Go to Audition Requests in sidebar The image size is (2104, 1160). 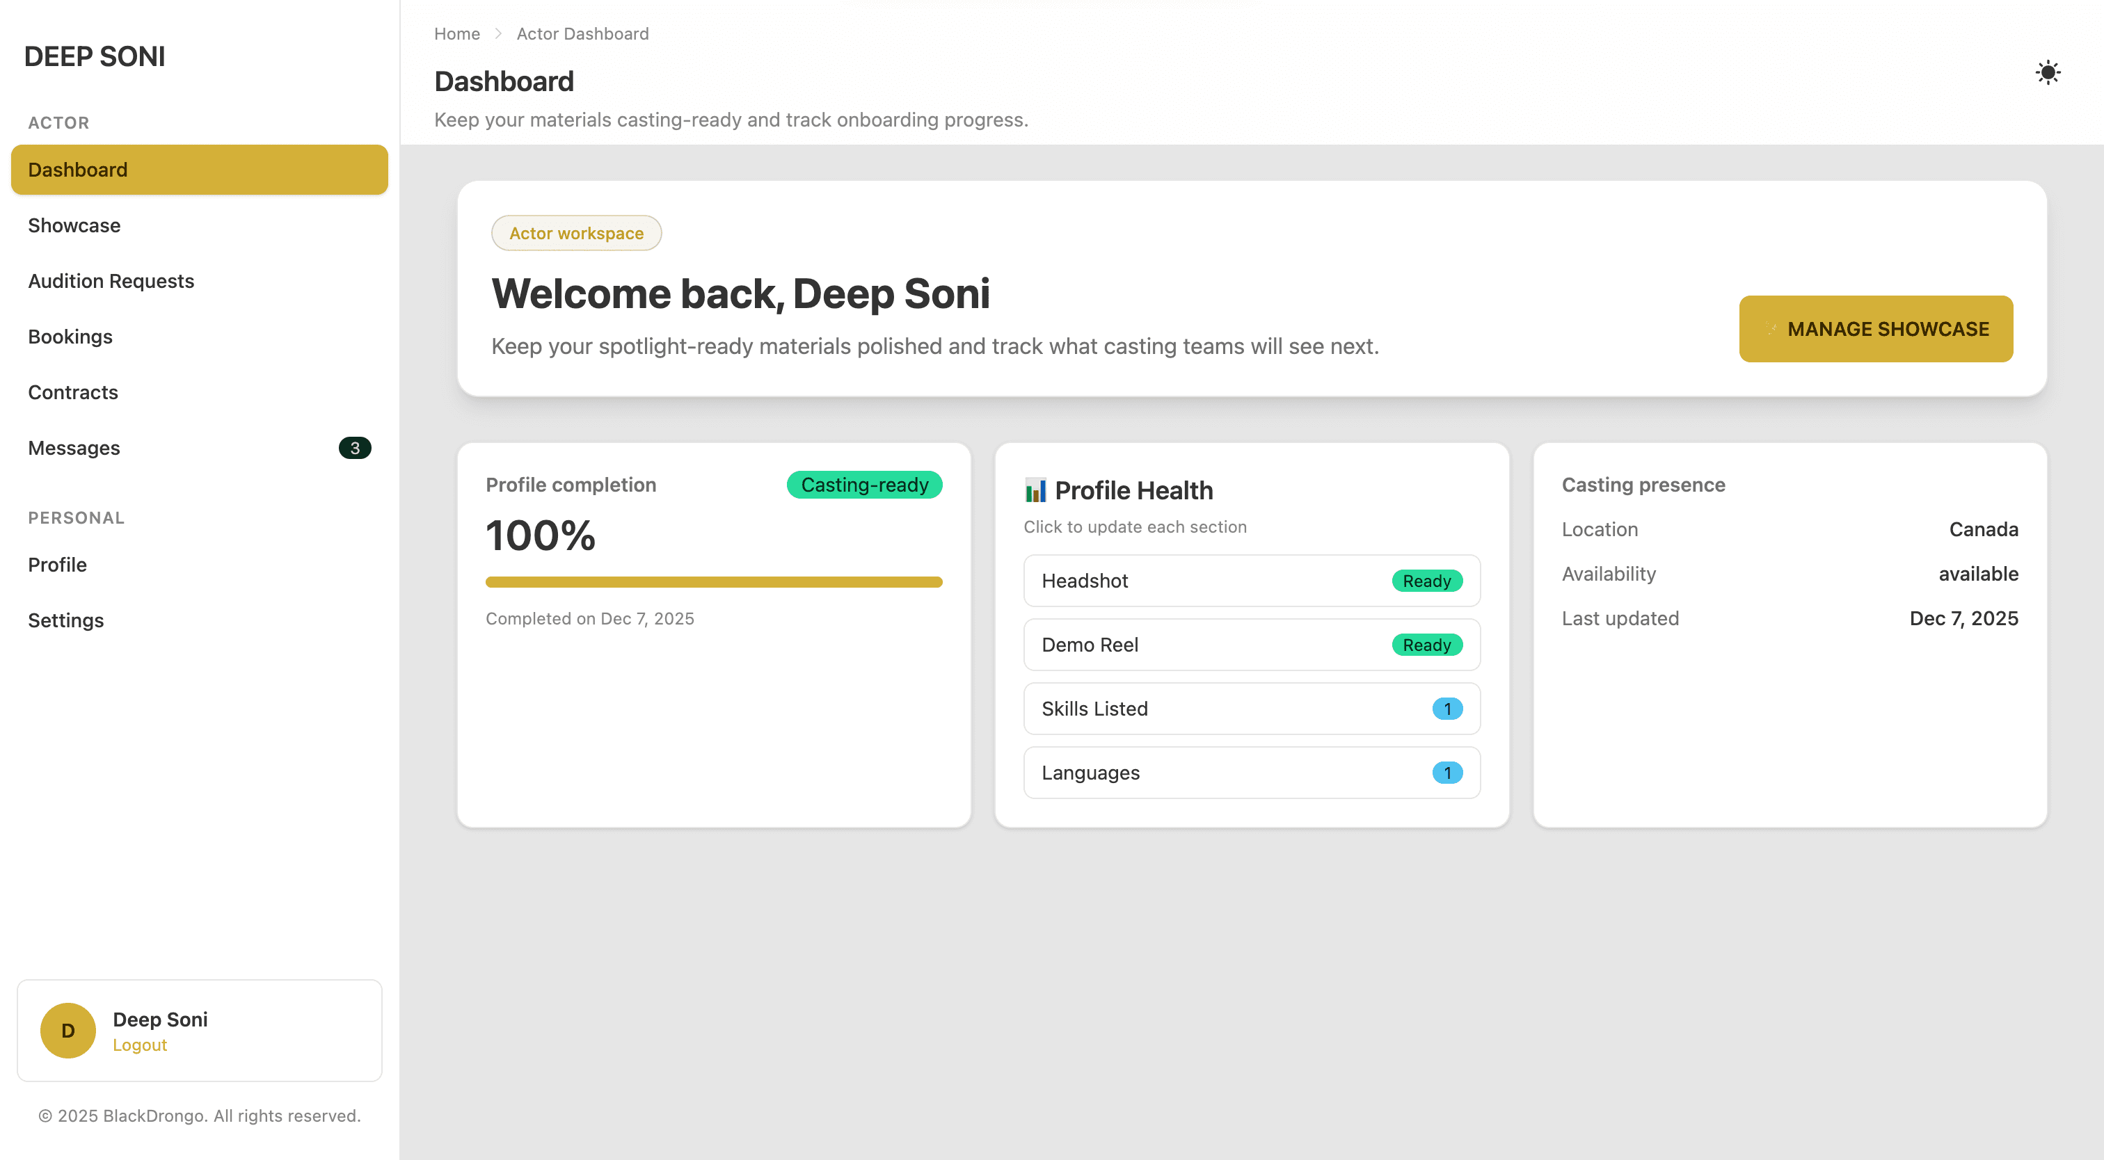coord(111,281)
